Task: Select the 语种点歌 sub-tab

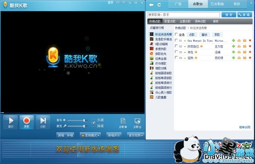Action: (x=200, y=21)
